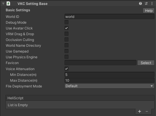The width and height of the screenshot is (156, 116).
Task: Open the component presets slider icon
Action: tap(146, 3)
